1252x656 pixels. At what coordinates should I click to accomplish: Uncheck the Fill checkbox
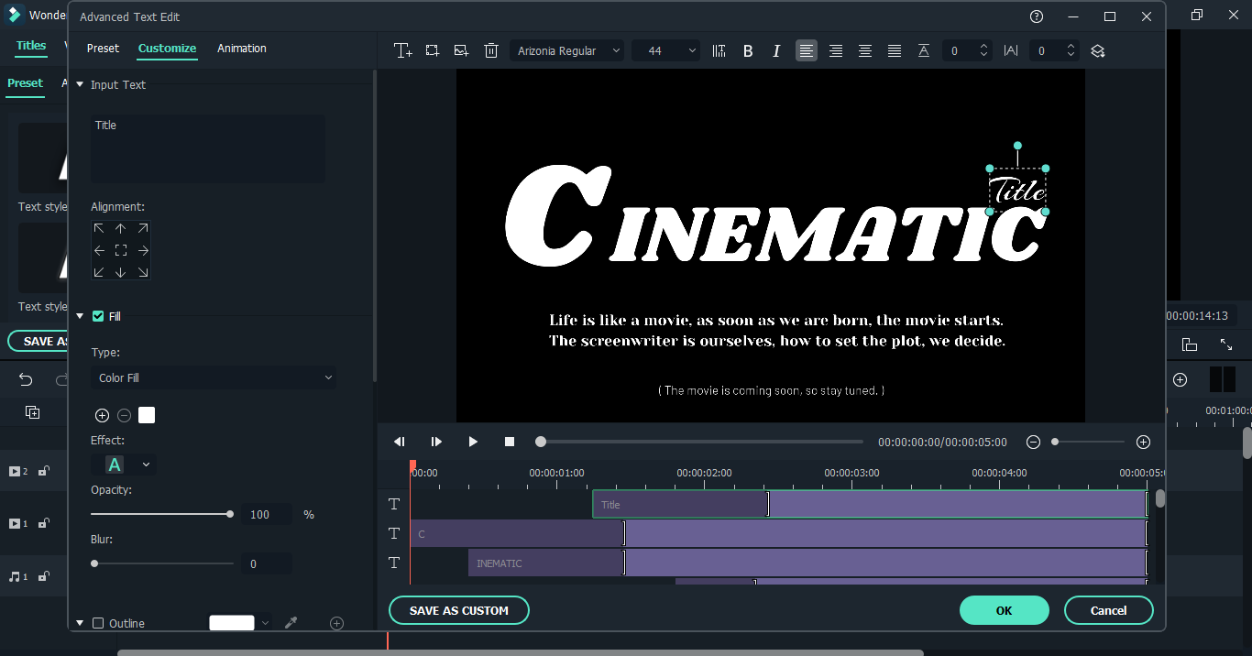[98, 316]
